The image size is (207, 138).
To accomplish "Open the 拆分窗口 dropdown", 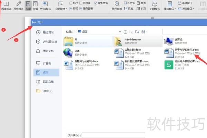I will click(186, 9).
